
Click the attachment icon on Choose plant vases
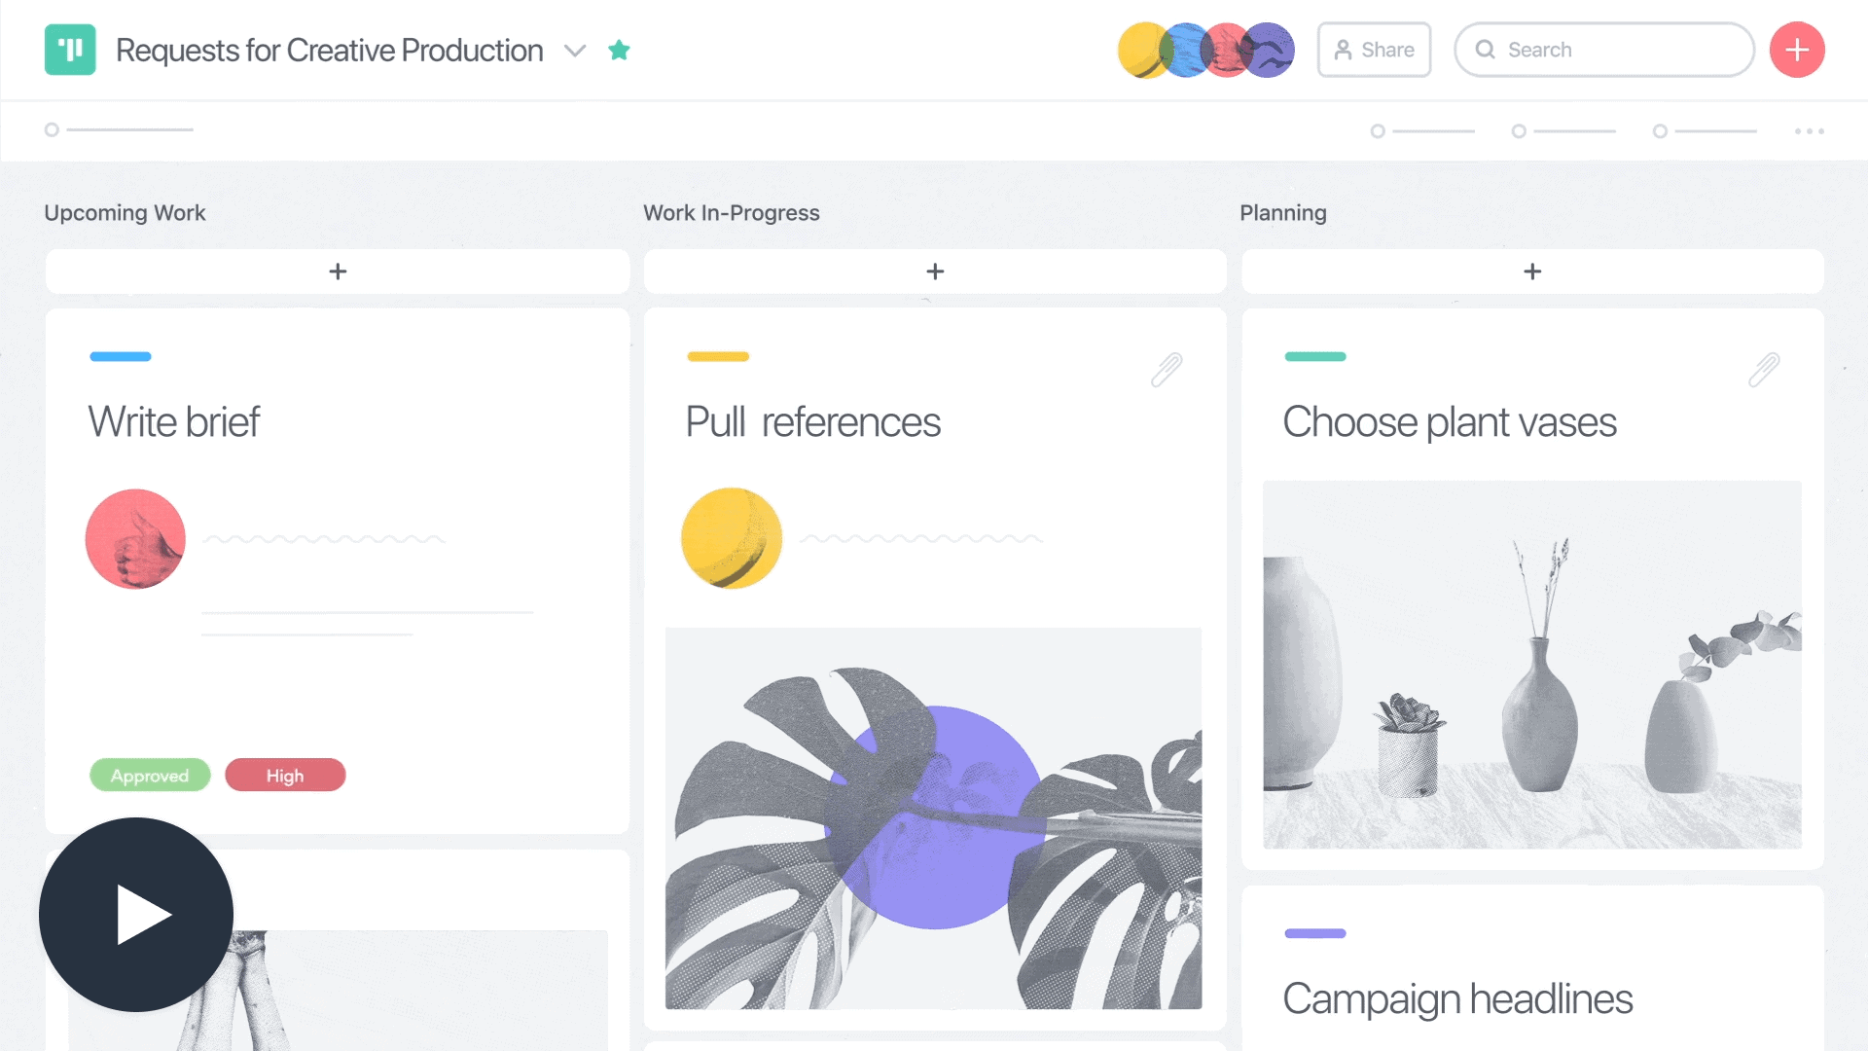1764,370
